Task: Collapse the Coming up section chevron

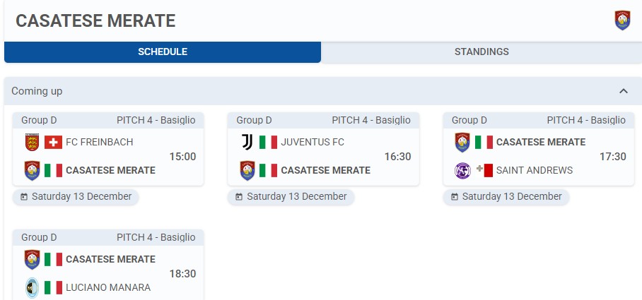Action: tap(624, 91)
